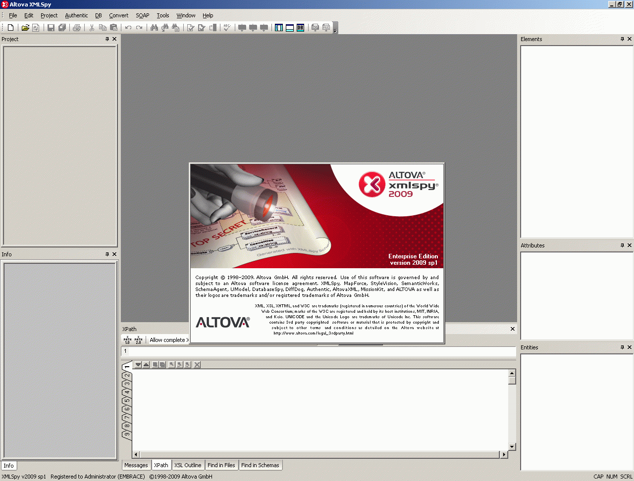Pin the Entities panel with the pushpin
Image resolution: width=634 pixels, height=481 pixels.
point(622,347)
